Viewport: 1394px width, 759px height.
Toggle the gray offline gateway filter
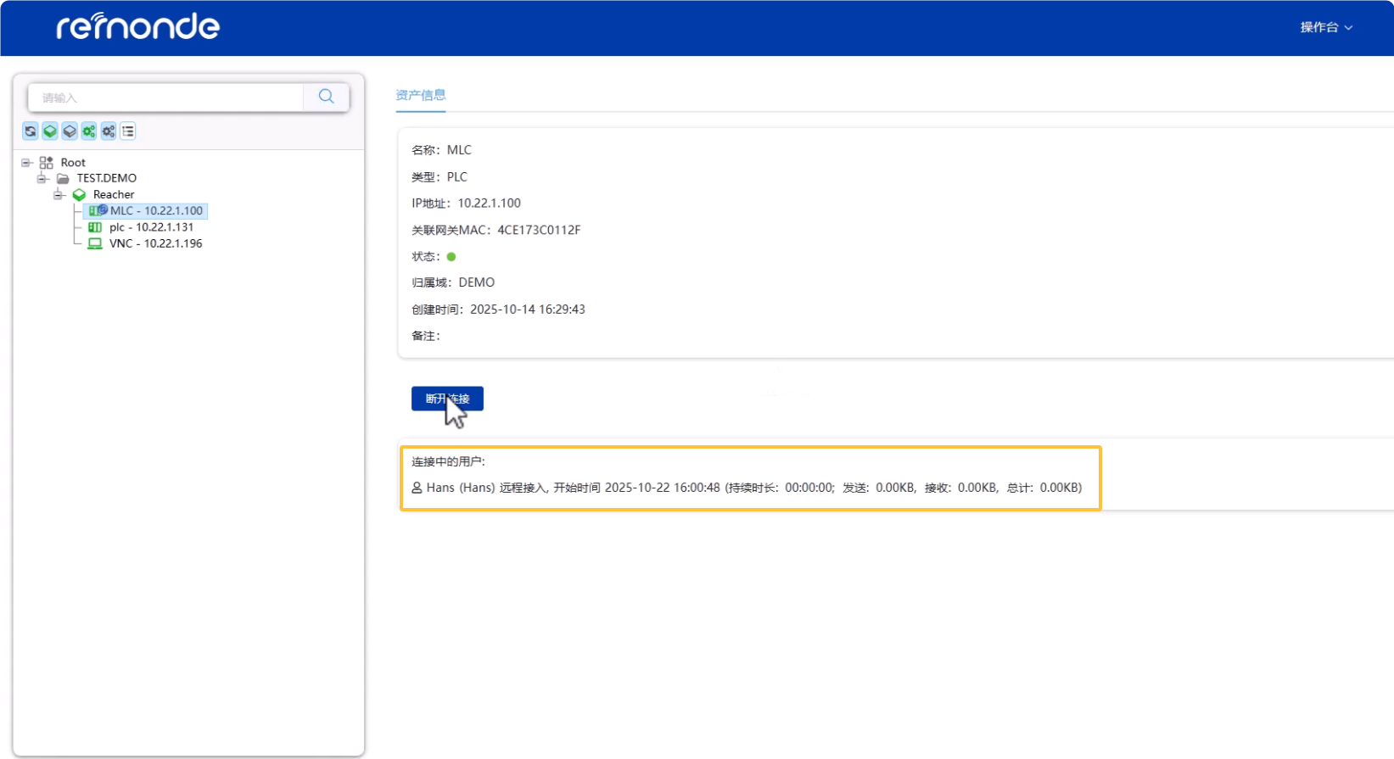70,131
